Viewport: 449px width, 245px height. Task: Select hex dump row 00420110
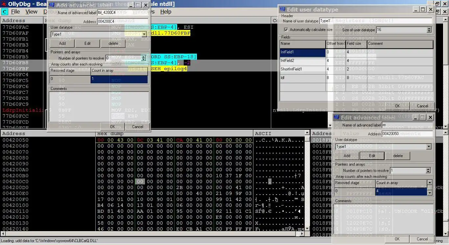[15, 211]
